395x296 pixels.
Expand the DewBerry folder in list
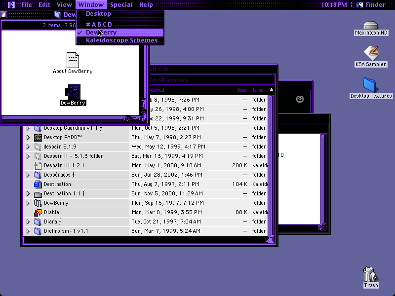pyautogui.click(x=28, y=203)
